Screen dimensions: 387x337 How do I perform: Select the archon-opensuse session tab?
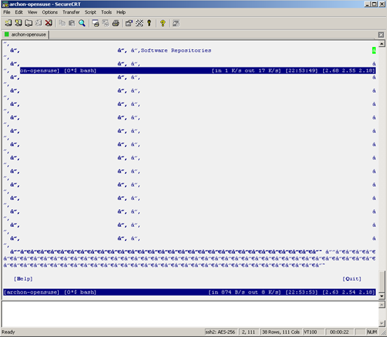(x=25, y=34)
